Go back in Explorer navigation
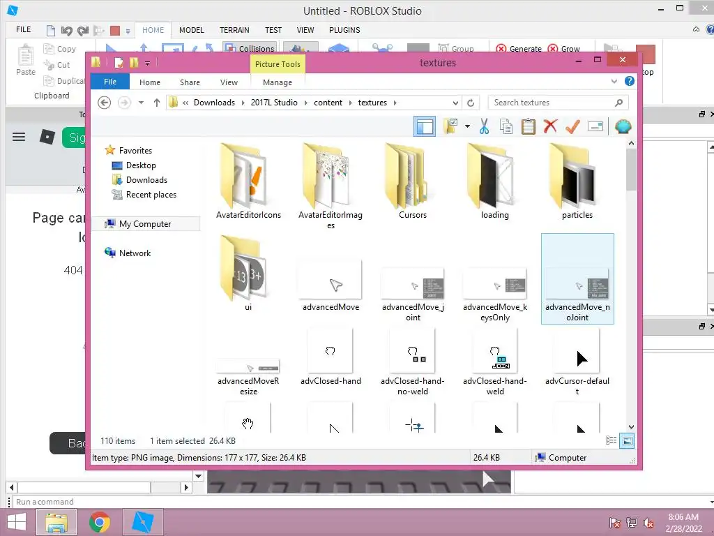The image size is (714, 536). [x=105, y=103]
